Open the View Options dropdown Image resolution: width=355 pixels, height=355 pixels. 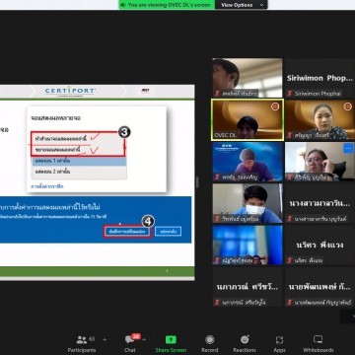242,5
